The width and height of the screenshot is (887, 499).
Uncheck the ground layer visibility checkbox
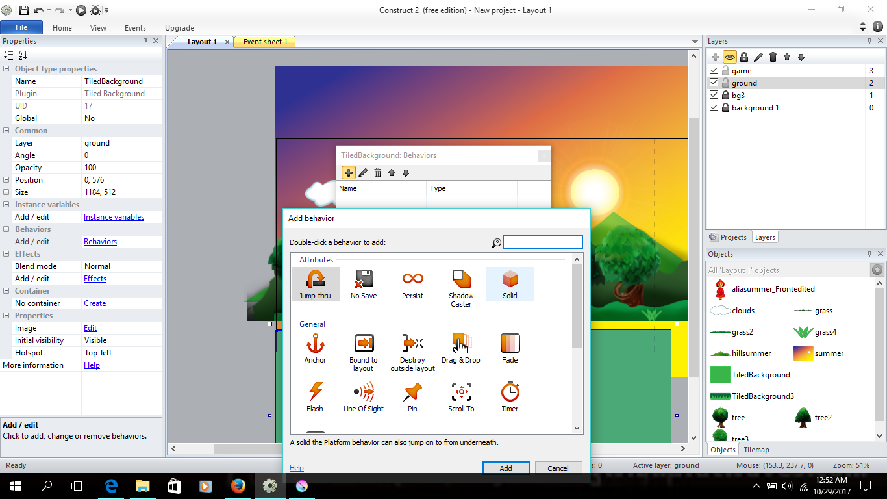point(714,83)
